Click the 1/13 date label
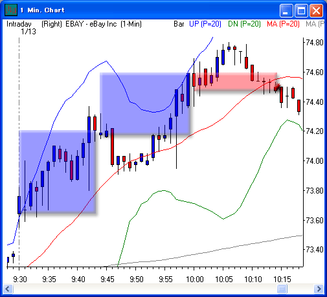The image size is (327, 297). (x=28, y=32)
